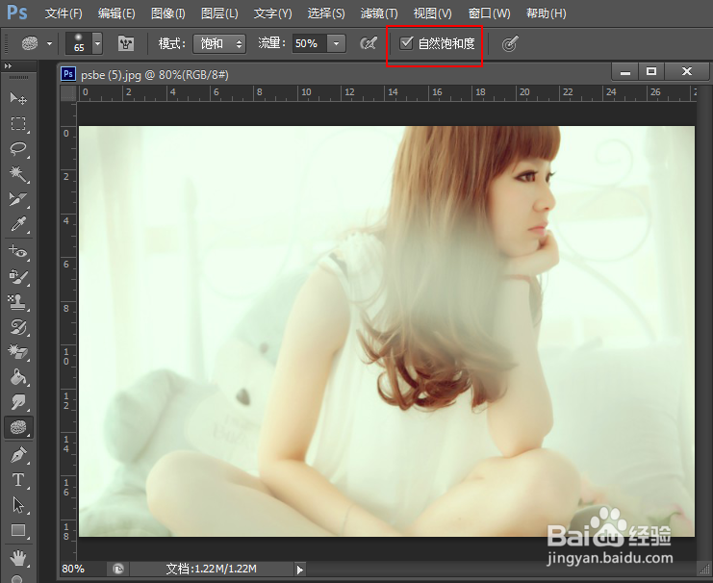
Task: Select the Rectangular Marquee tool
Action: [x=18, y=124]
